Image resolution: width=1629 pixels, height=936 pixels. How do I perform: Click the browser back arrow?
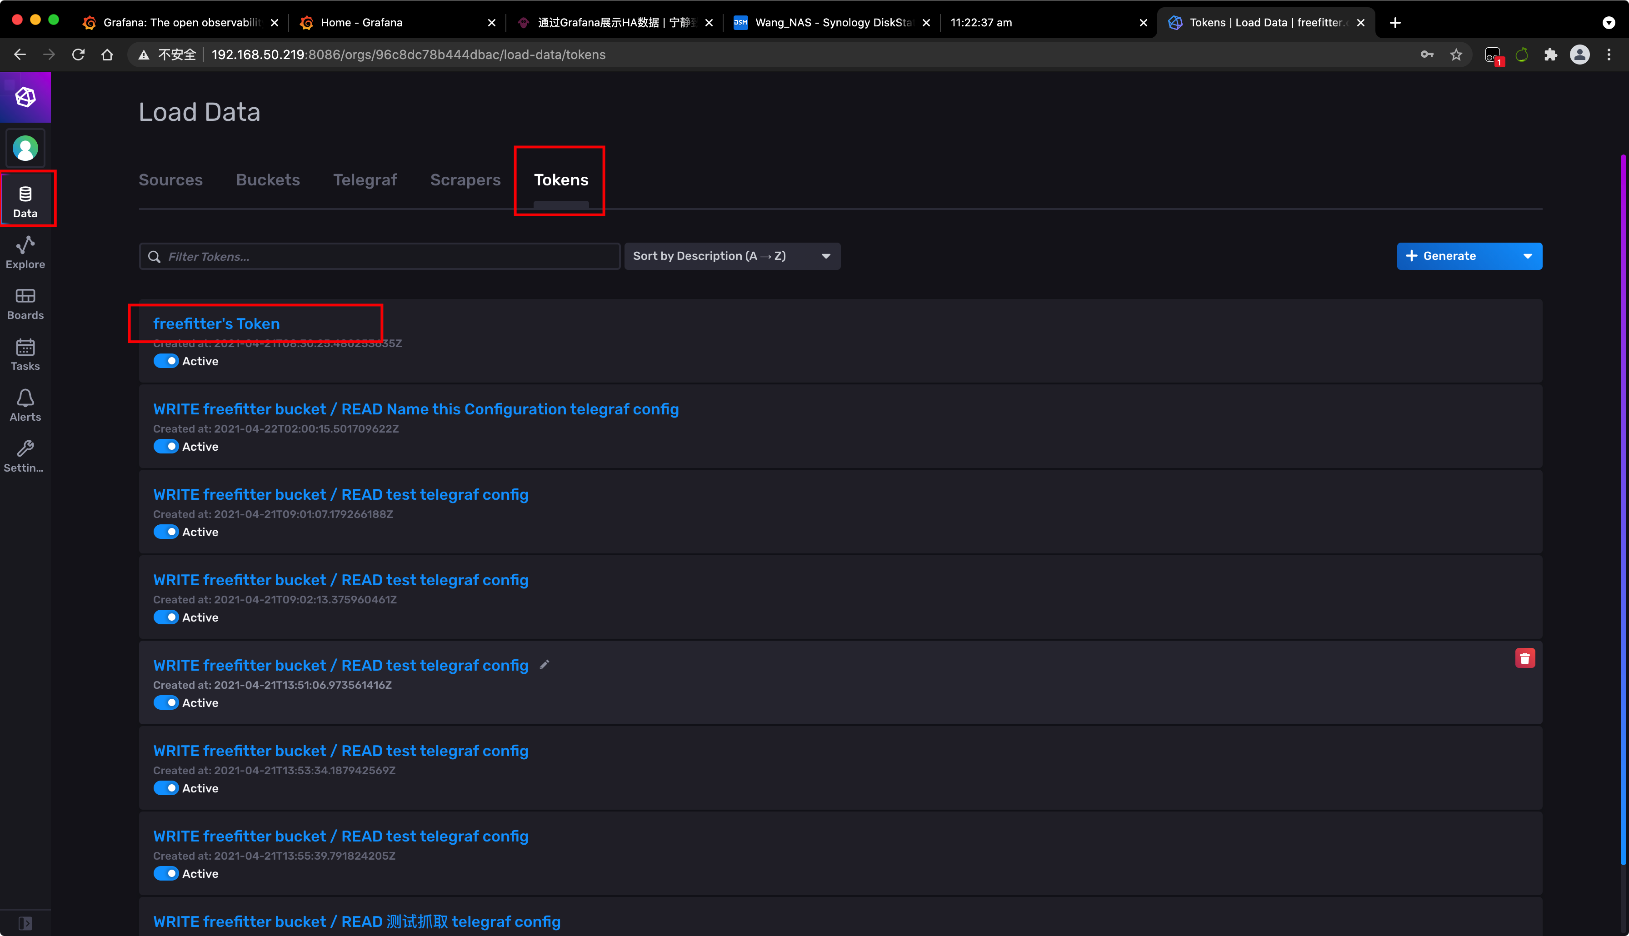pyautogui.click(x=20, y=55)
